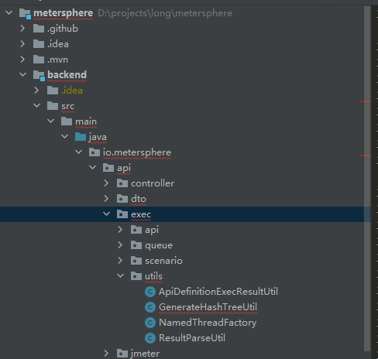Click the .github folder icon
The image size is (378, 359).
click(x=39, y=29)
